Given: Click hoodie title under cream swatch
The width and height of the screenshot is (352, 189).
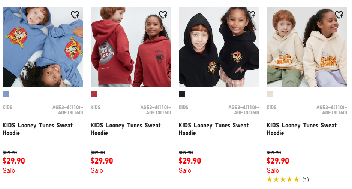Looking at the screenshot, I should 302,129.
